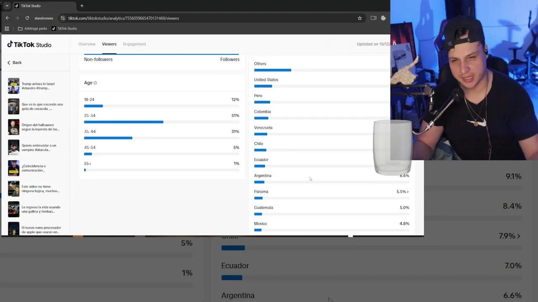Open the TikTok Studio bookmark

[64, 29]
